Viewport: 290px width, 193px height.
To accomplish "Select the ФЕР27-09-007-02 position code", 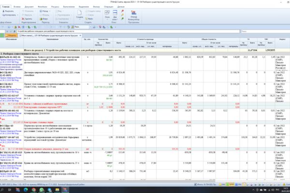I will click(10, 138).
